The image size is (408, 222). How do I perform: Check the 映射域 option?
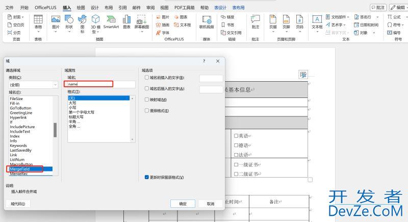[146, 100]
